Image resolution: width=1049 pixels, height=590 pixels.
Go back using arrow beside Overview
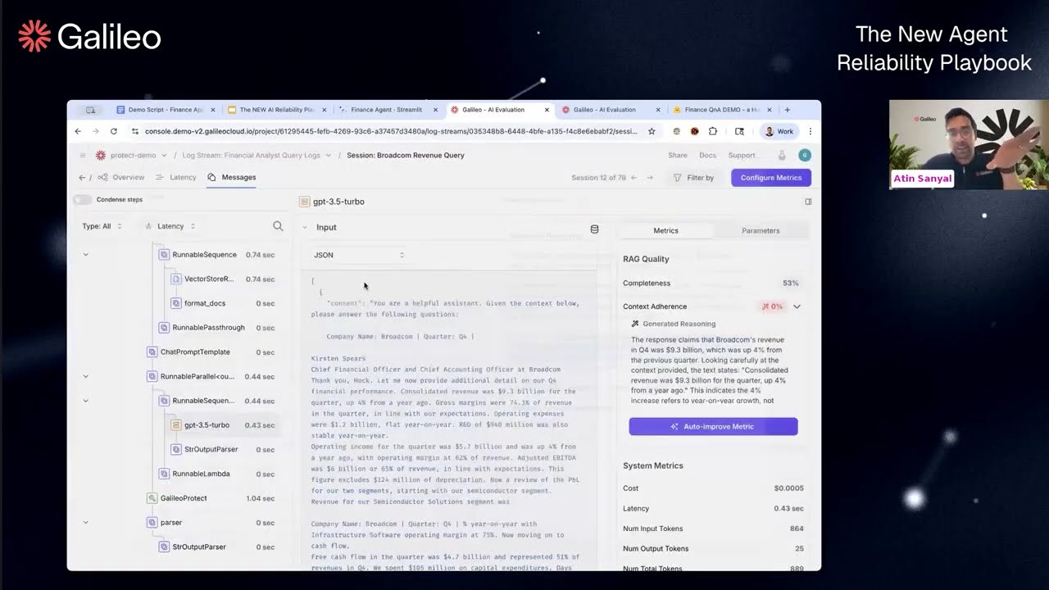coord(82,177)
